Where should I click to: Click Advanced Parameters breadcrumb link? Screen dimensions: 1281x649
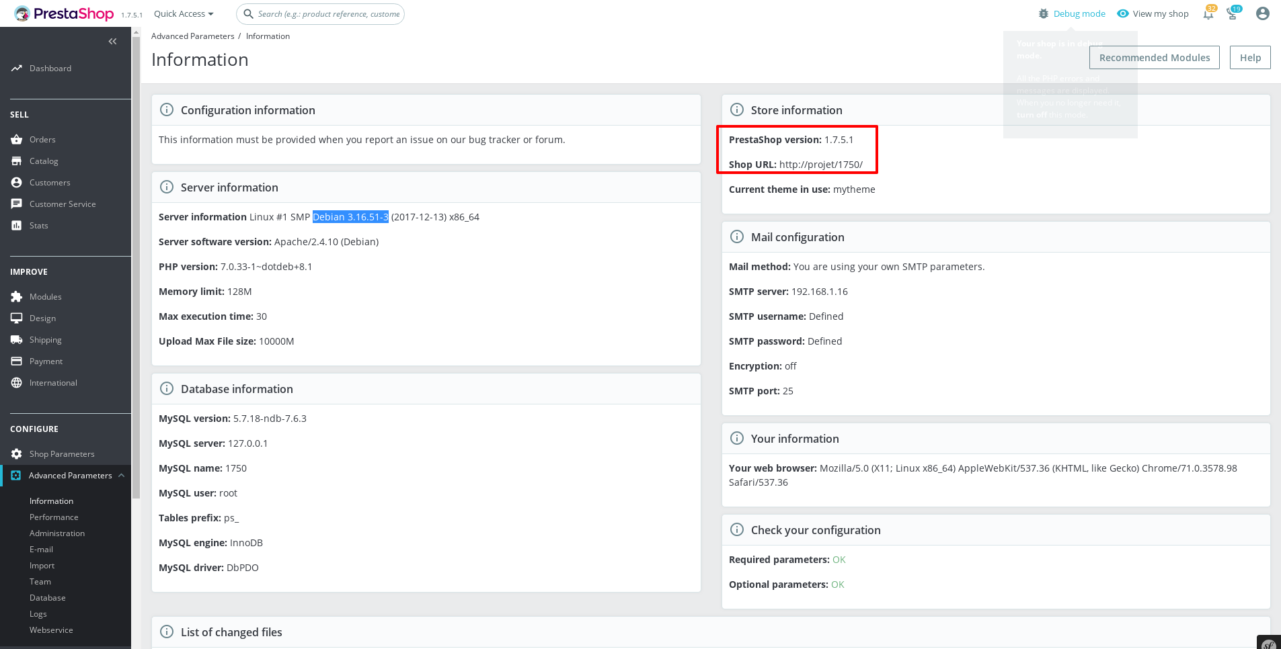point(193,36)
